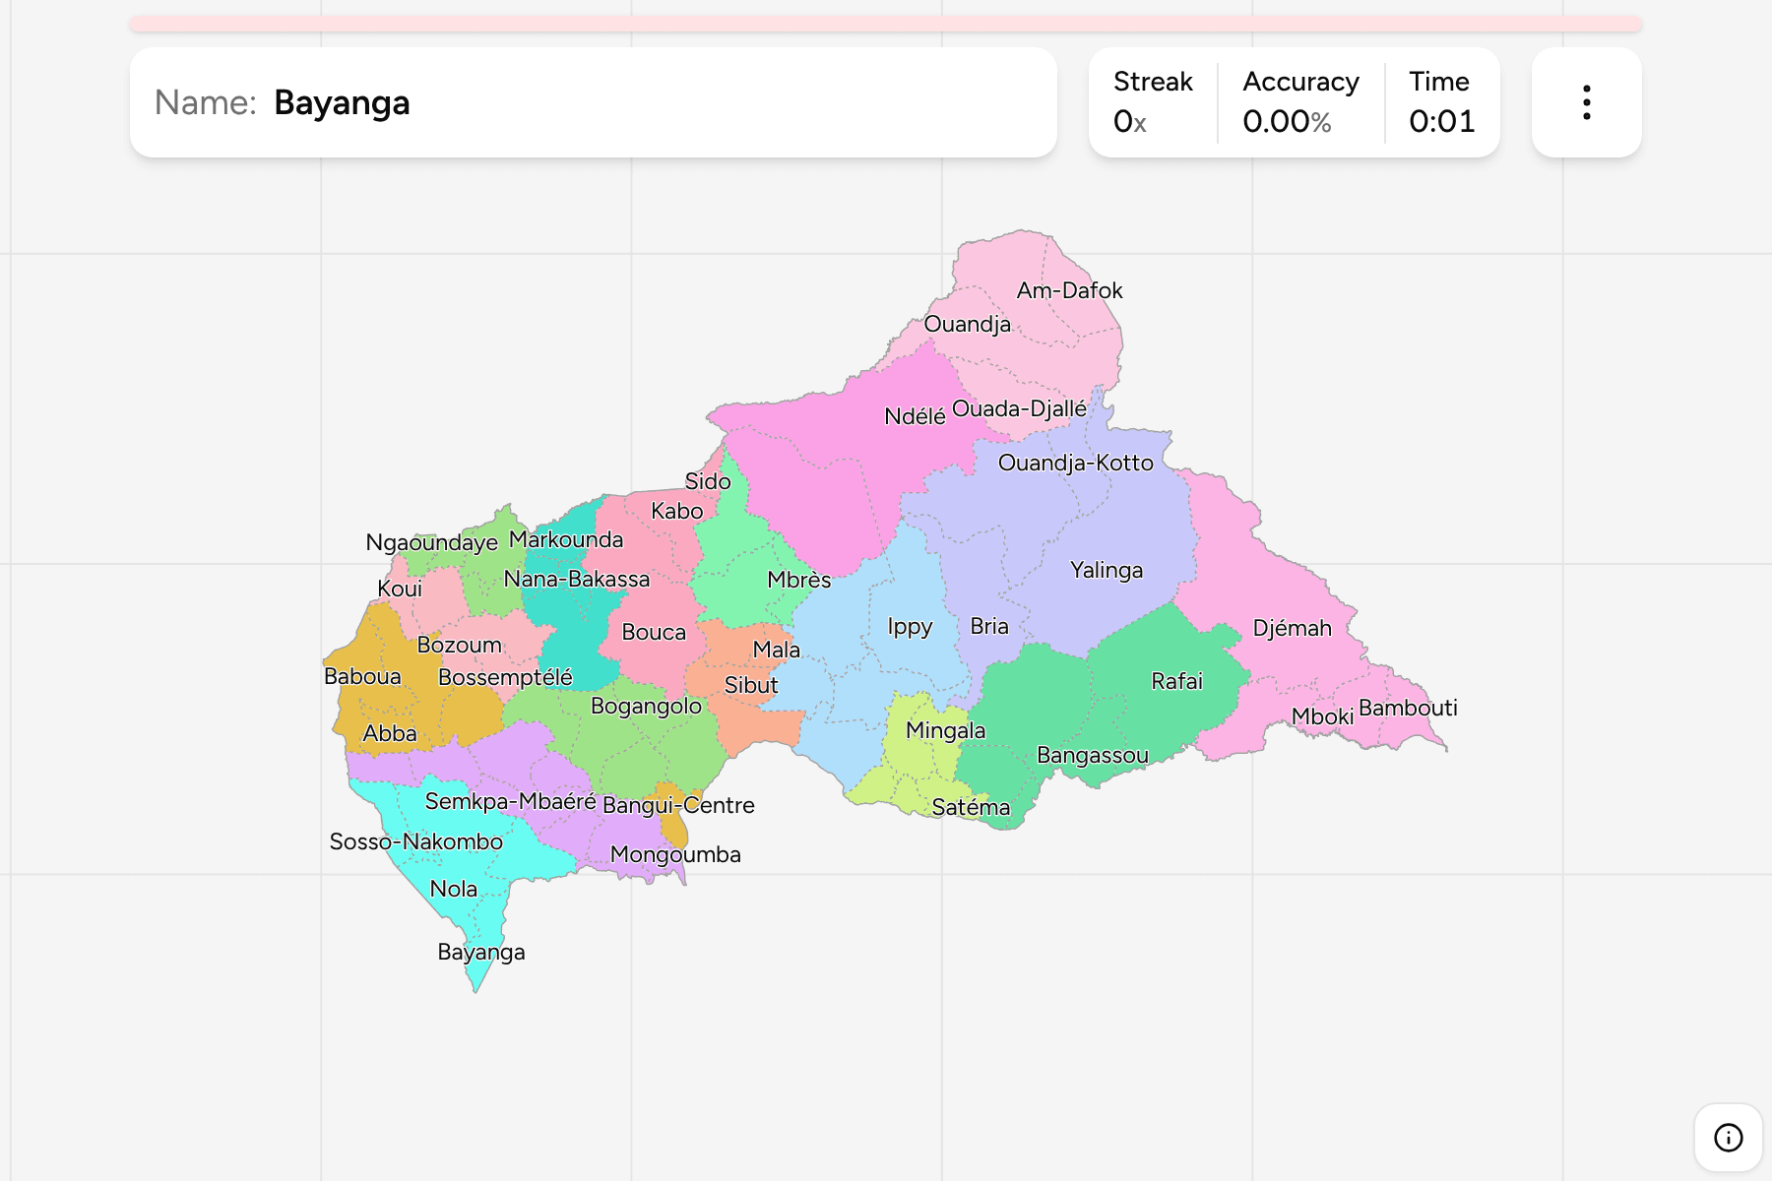Click the Bayanga region on the map
The image size is (1772, 1181).
481,952
